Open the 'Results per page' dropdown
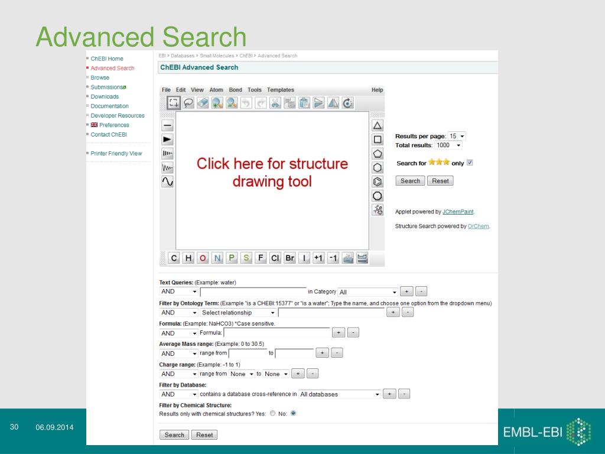Image resolution: width=605 pixels, height=454 pixels. pos(457,137)
